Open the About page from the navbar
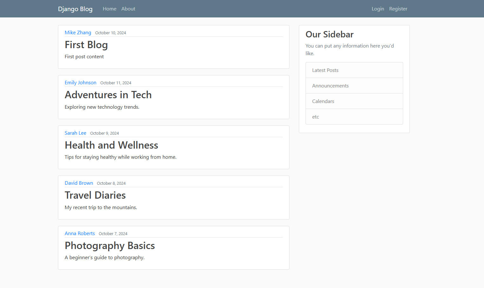The image size is (484, 288). [128, 9]
